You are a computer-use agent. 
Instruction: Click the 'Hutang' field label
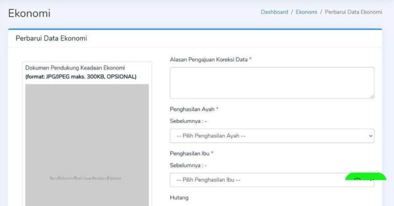click(179, 197)
